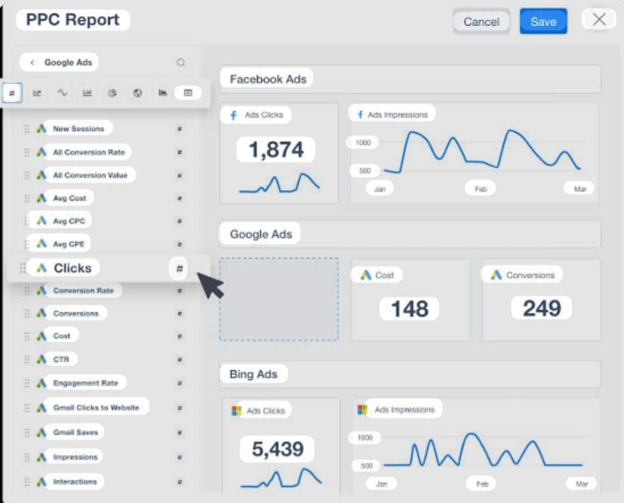Select the Conversion Rate metric
The height and width of the screenshot is (503, 624).
pyautogui.click(x=83, y=290)
